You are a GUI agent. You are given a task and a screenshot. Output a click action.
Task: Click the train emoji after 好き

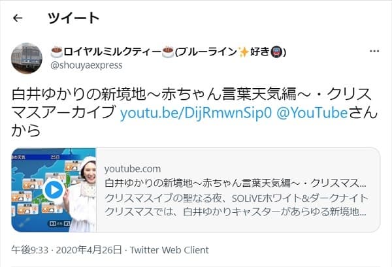[277, 52]
